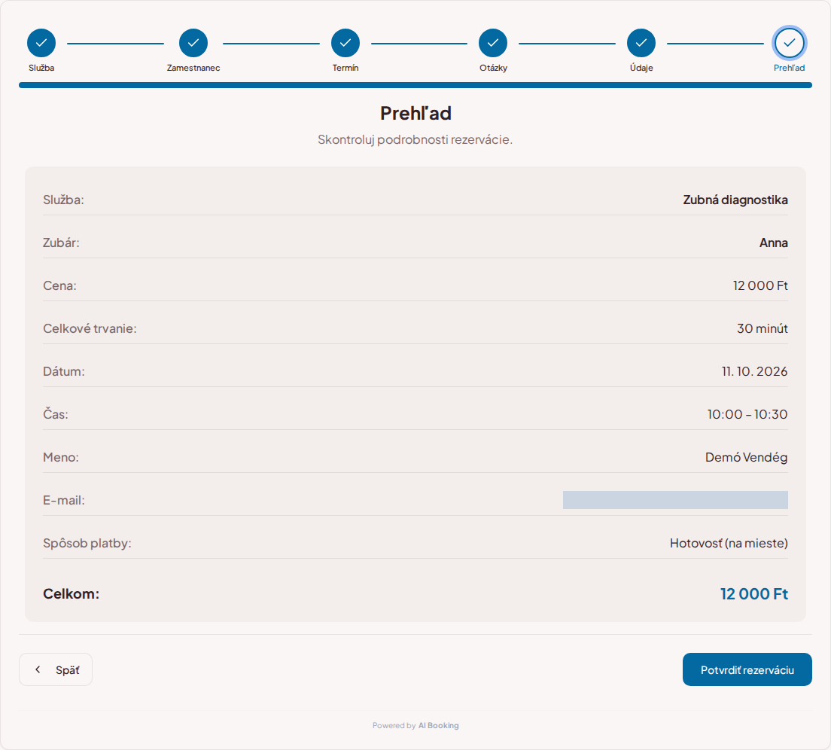The height and width of the screenshot is (750, 831).
Task: Confirm booking with Potvrdiť rezerváciu
Action: tap(747, 669)
